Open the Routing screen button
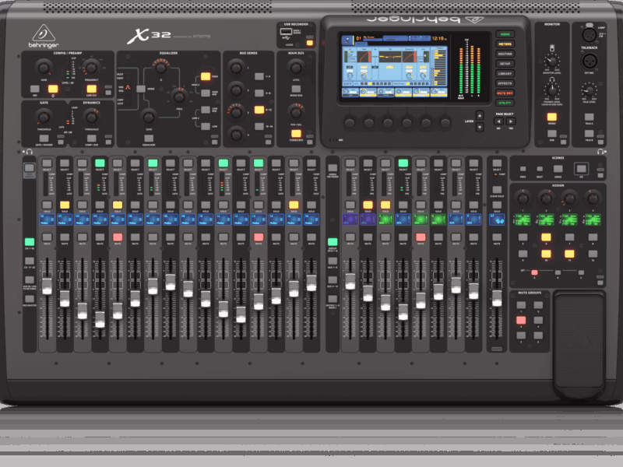The width and height of the screenshot is (623, 467). click(505, 54)
